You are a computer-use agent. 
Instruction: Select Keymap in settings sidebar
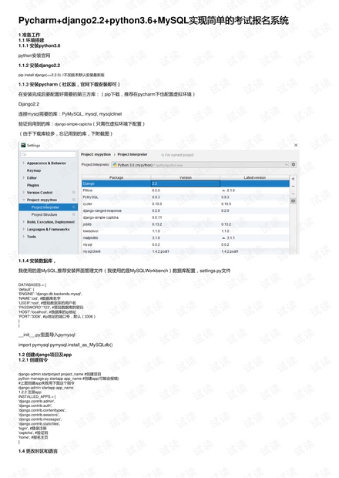(34, 170)
